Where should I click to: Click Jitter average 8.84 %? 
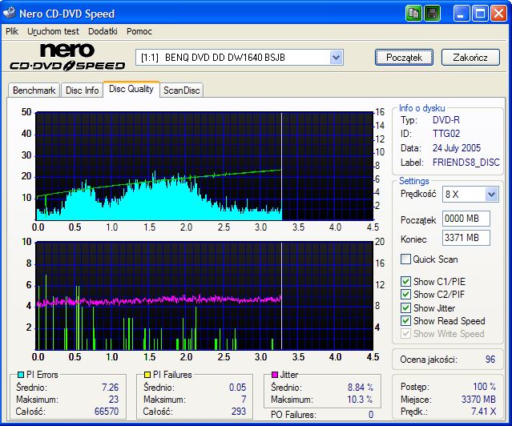pyautogui.click(x=361, y=387)
